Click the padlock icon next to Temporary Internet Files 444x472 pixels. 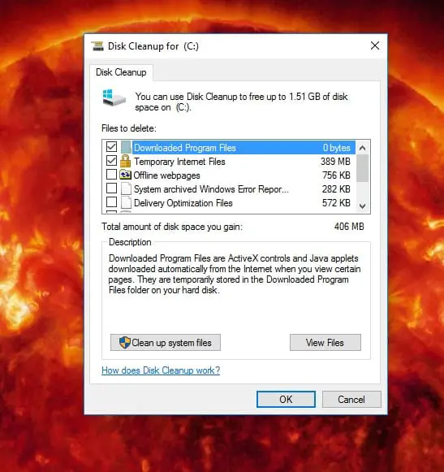(x=126, y=162)
